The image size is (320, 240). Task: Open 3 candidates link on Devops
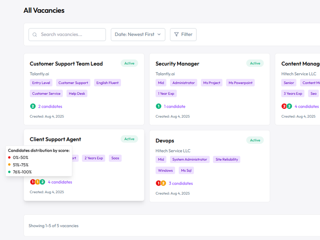180,183
